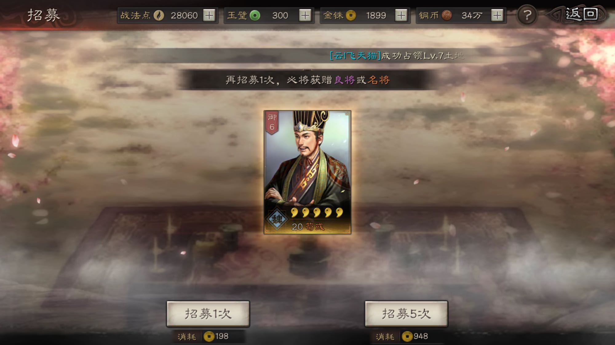Click the five-star rating on card
The height and width of the screenshot is (345, 615).
coord(317,212)
